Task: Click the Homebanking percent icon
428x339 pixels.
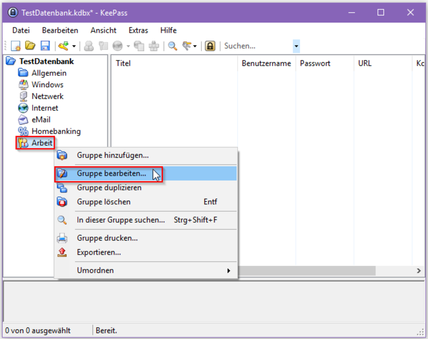Action: 23,131
